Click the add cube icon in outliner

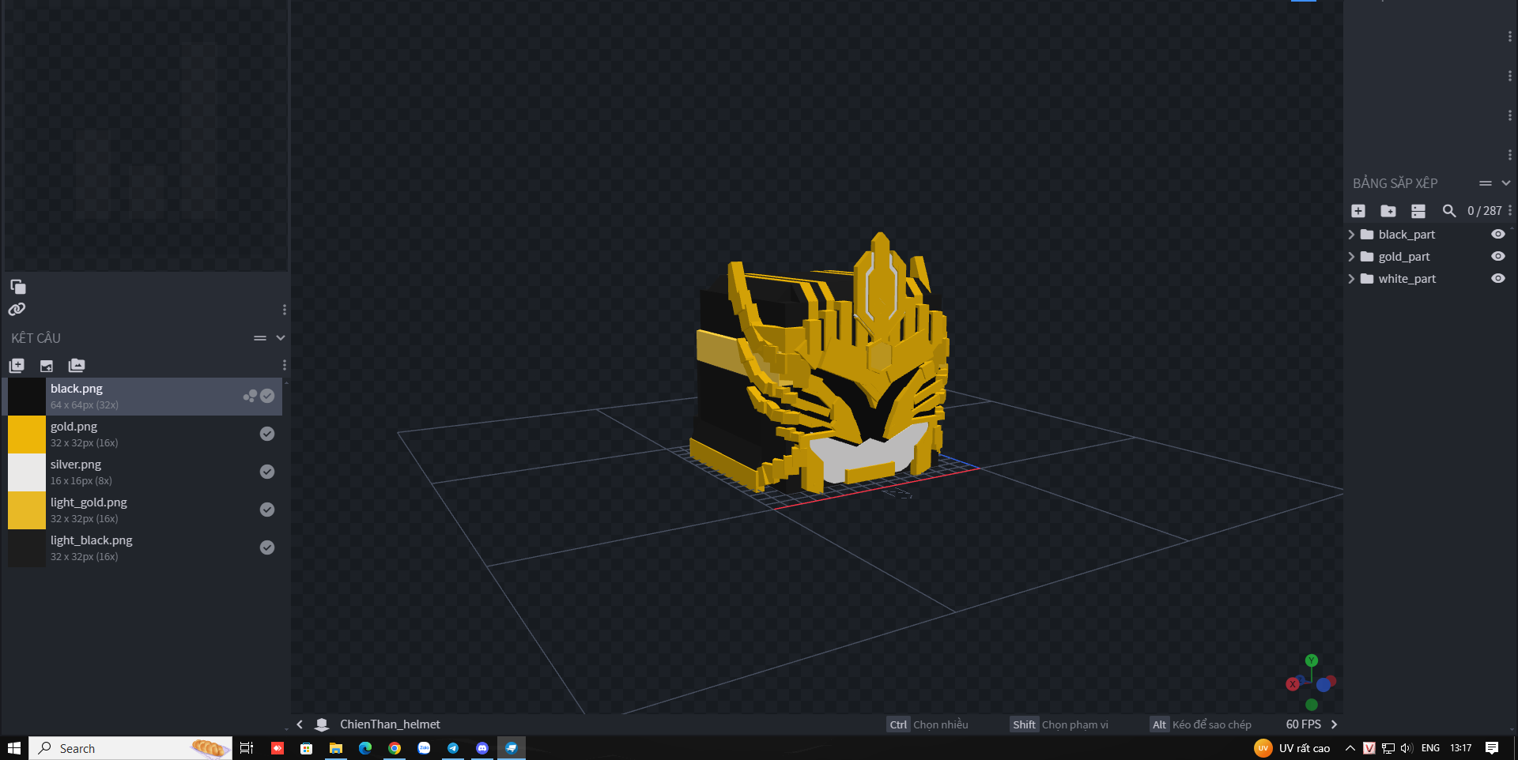tap(1358, 211)
